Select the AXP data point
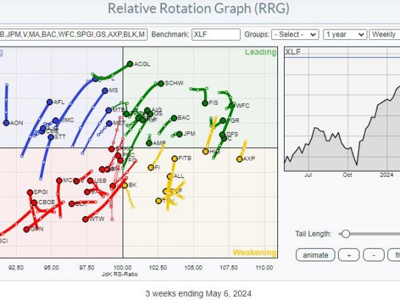400x300 pixels. [239, 159]
